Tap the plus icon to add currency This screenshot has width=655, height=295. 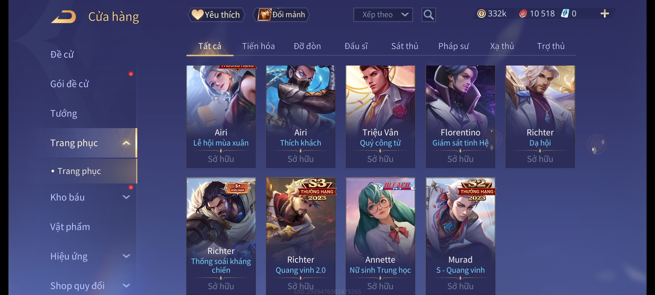(x=605, y=14)
